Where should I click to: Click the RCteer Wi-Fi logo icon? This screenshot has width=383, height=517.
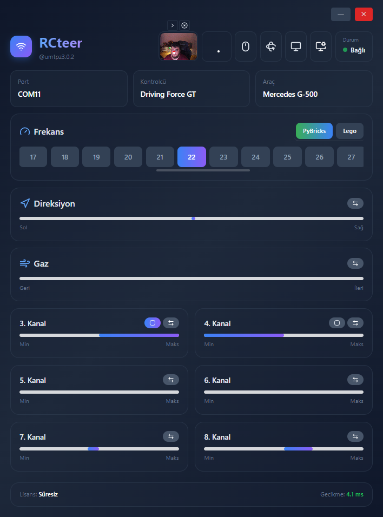point(21,47)
